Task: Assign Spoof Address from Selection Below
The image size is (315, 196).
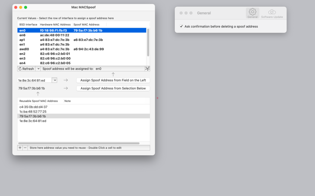Action: coord(113,88)
